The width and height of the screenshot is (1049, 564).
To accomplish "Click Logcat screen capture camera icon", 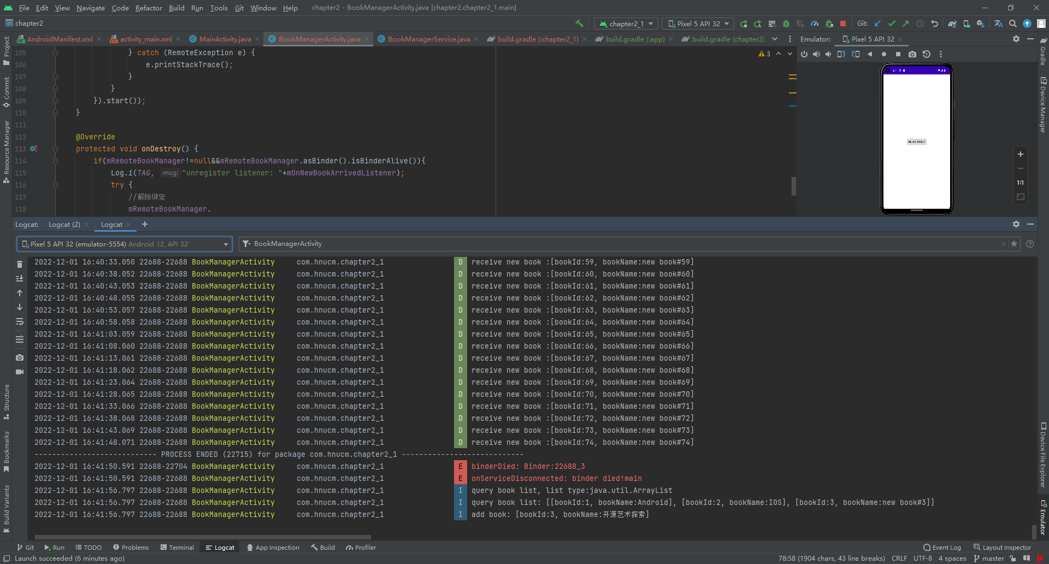I will [x=20, y=357].
